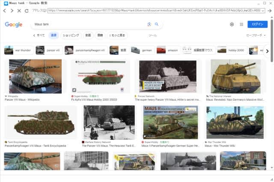The image size is (274, 182).
Task: Open the 書籍 tab
Action: click(100, 35)
